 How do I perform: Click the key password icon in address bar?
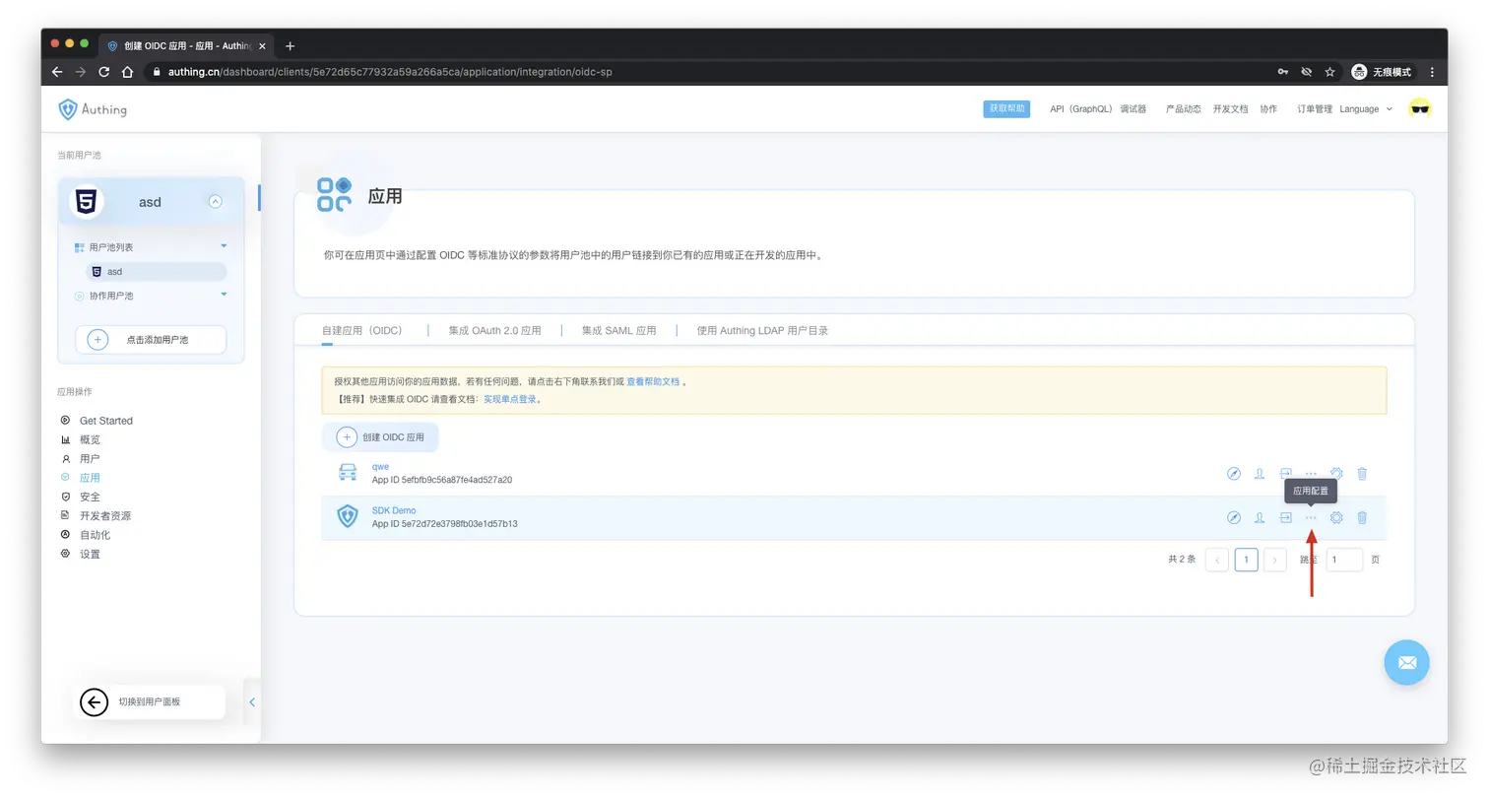click(x=1283, y=72)
